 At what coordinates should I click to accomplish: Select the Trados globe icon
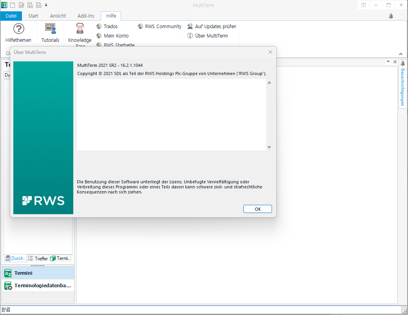click(x=98, y=26)
